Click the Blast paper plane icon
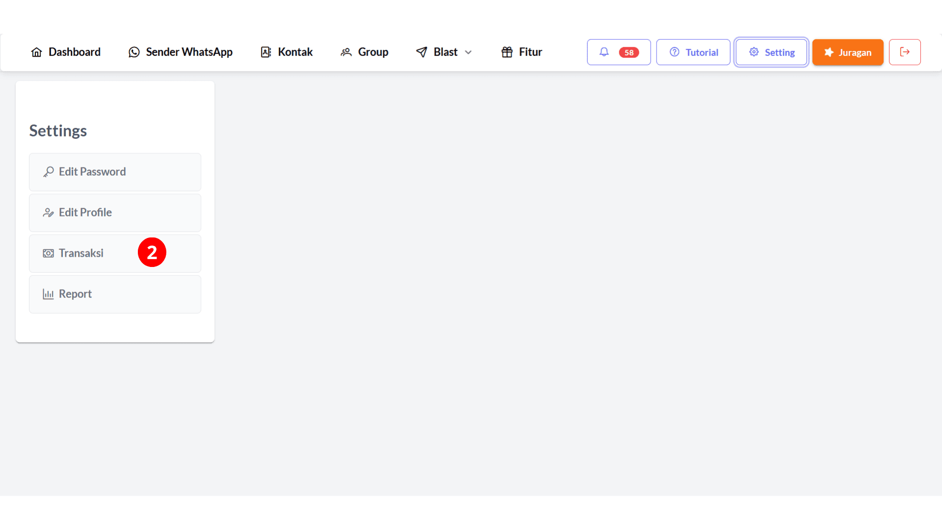This screenshot has width=942, height=530. point(421,52)
